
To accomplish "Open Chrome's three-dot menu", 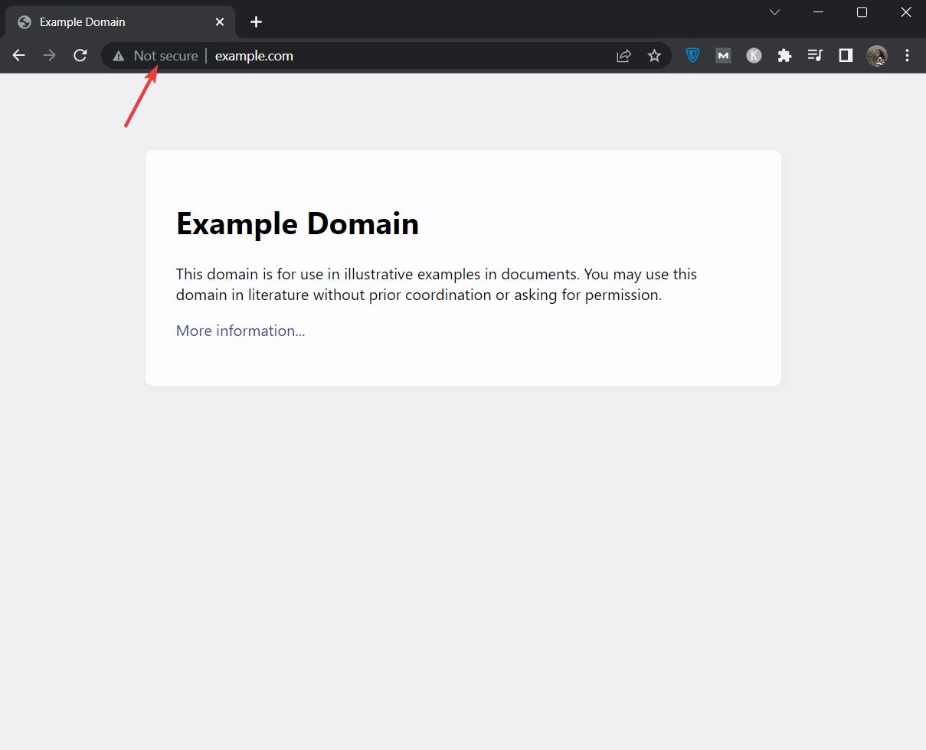I will pos(907,55).
